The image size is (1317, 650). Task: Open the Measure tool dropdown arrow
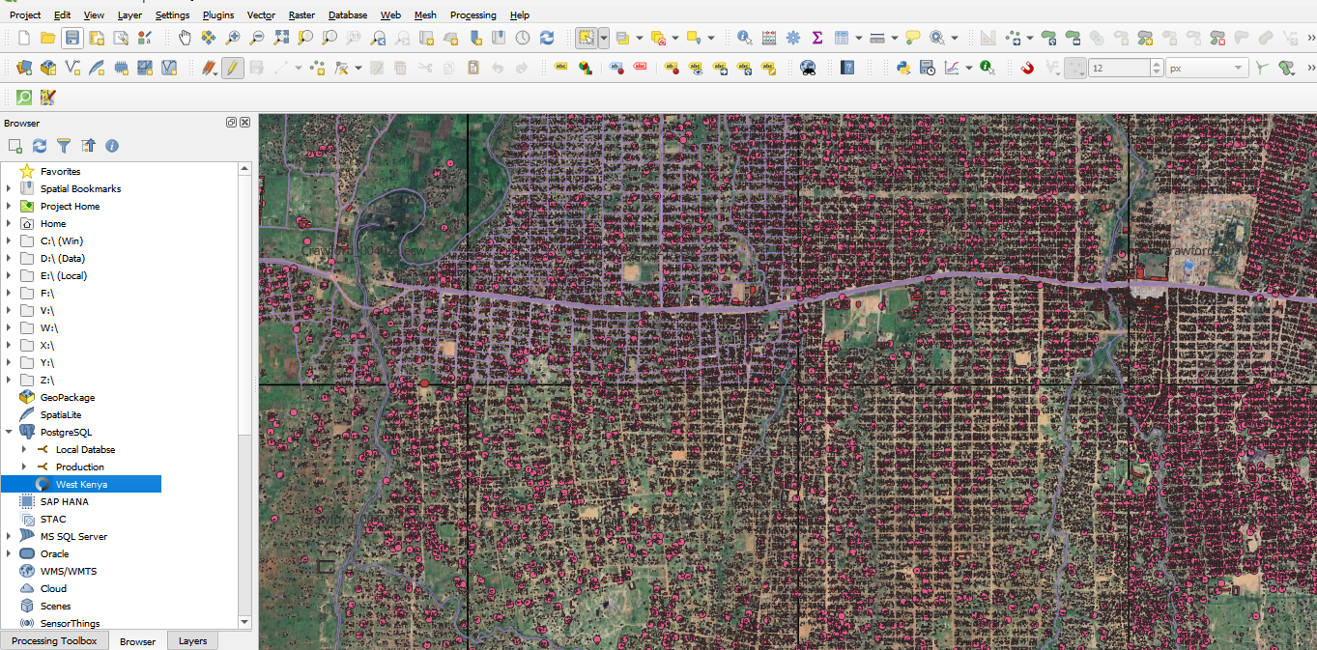point(894,38)
